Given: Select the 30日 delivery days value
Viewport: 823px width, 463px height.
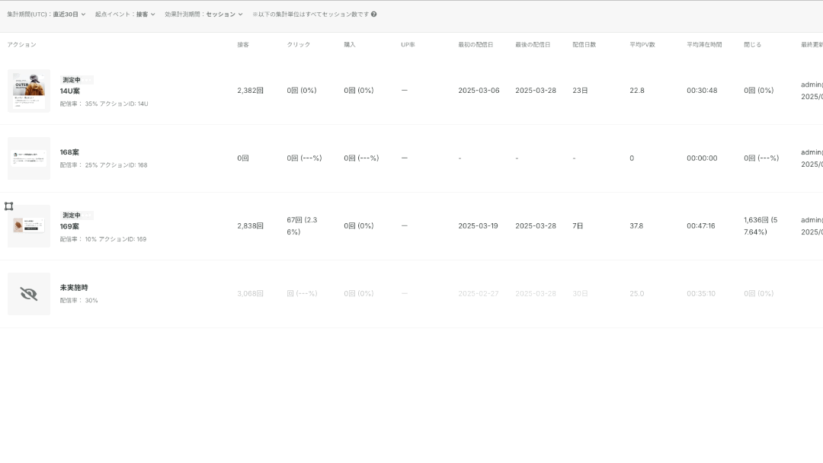Looking at the screenshot, I should point(580,293).
